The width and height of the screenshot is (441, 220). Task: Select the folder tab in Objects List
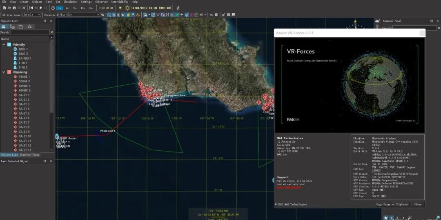click(21, 26)
